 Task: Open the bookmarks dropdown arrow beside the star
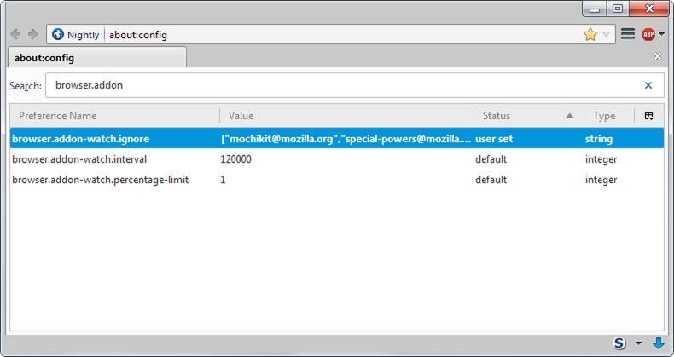606,34
